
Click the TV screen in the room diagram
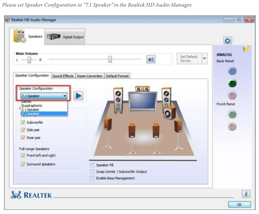pyautogui.click(x=143, y=101)
